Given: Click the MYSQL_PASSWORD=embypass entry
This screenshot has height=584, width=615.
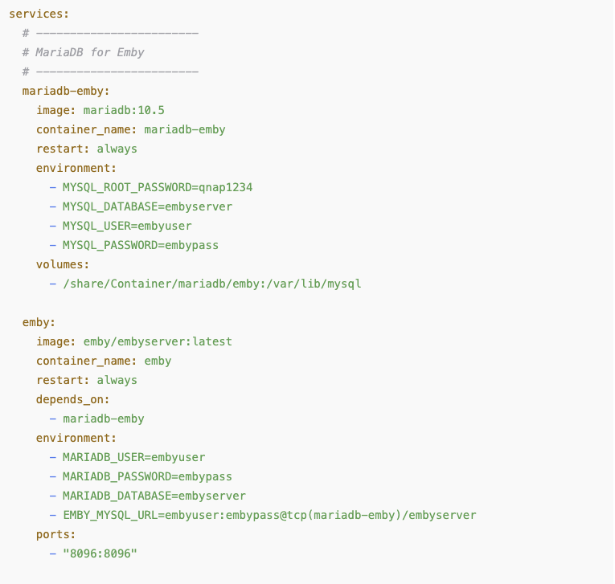Looking at the screenshot, I should coord(141,245).
